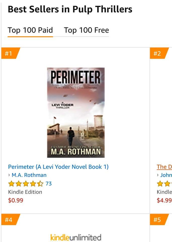Open the Perimeter (A Levi Yoder Novel) title link
The height and width of the screenshot is (242, 172).
tap(58, 167)
